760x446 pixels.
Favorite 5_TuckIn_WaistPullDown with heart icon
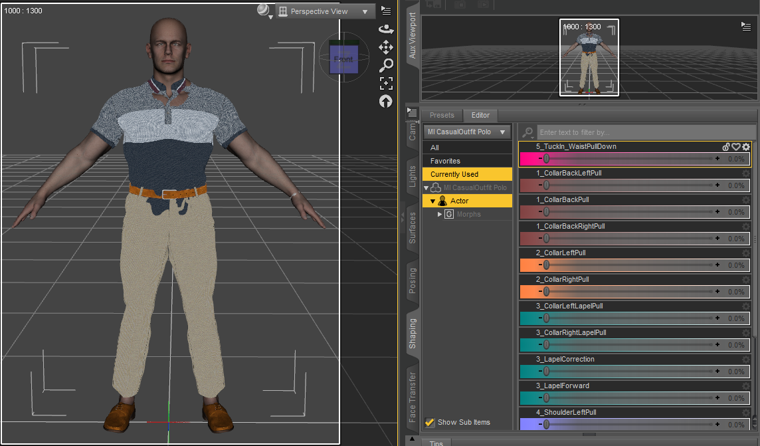[736, 147]
